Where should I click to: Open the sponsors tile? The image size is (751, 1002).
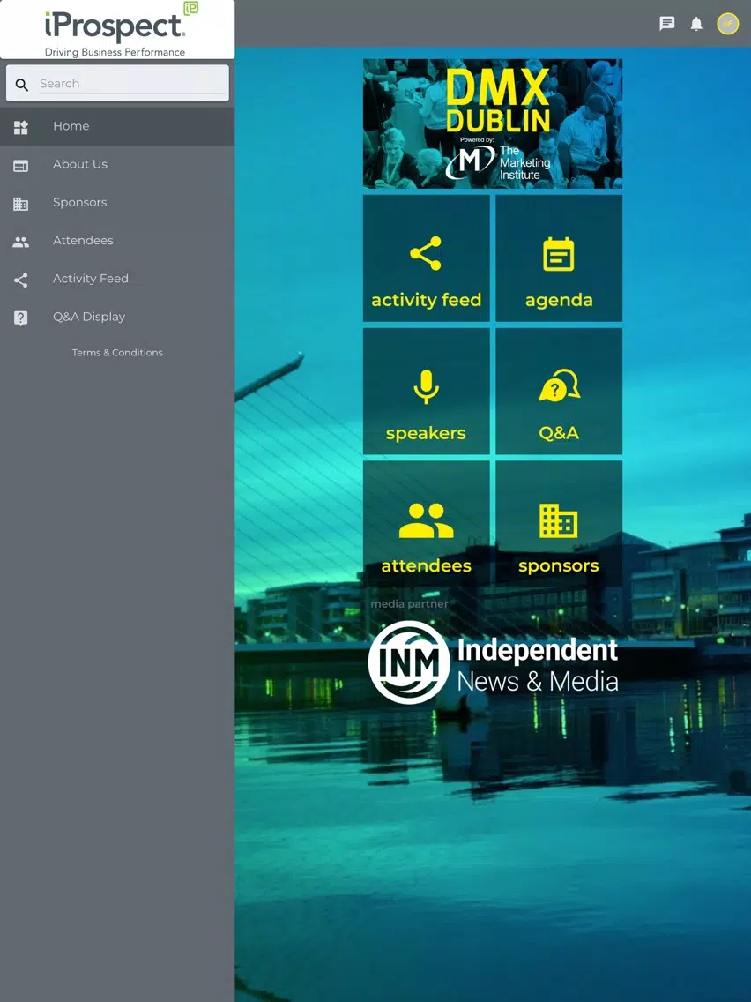coord(559,524)
